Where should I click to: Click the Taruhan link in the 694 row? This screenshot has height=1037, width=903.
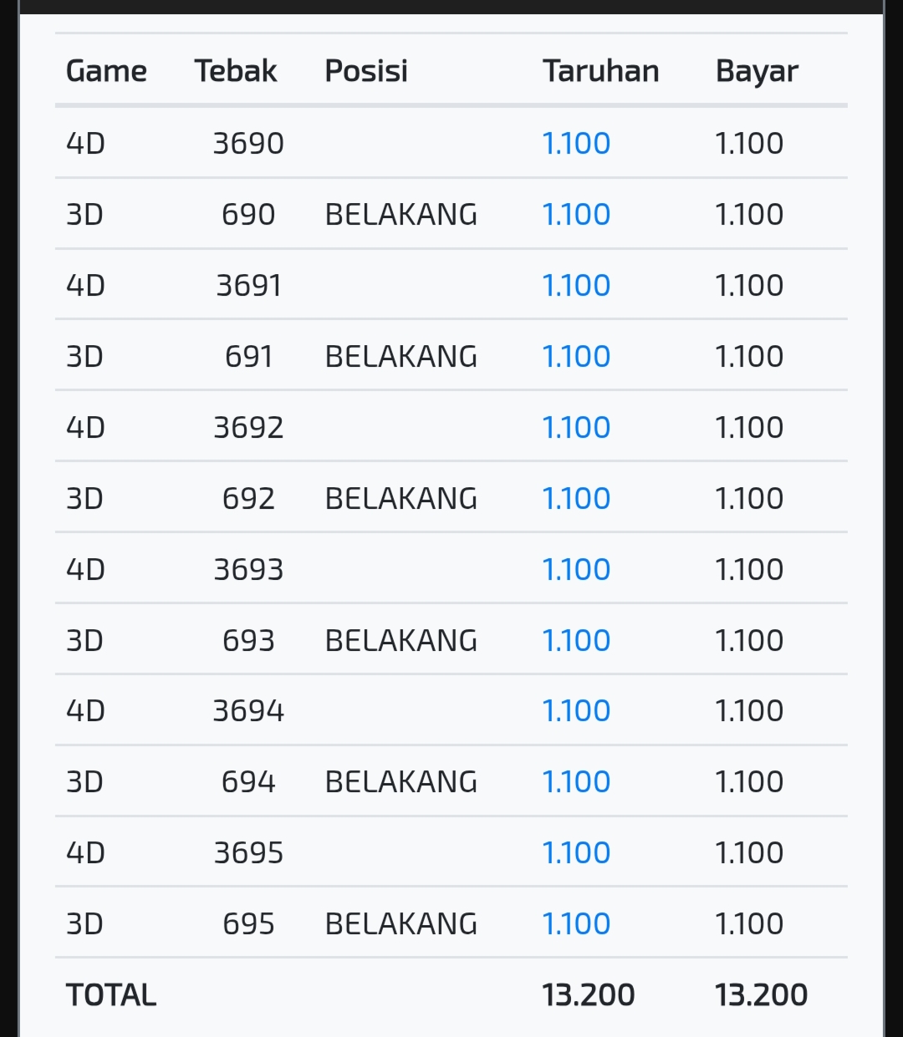click(576, 781)
